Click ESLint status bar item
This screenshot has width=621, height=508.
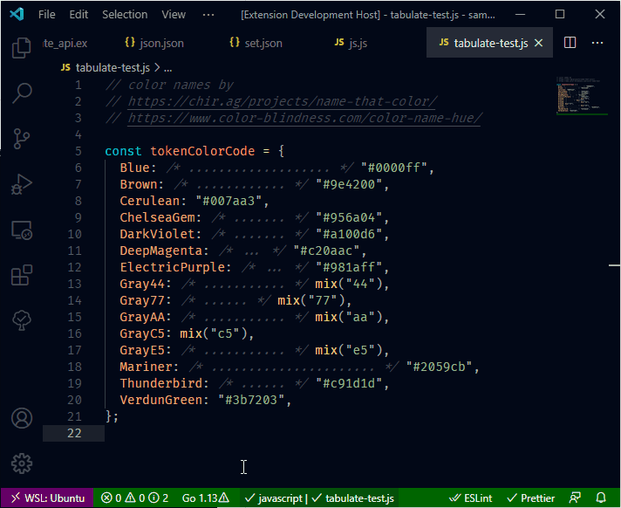tap(470, 498)
